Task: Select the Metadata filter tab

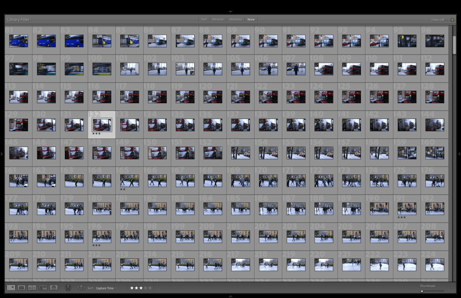Action: pos(235,20)
